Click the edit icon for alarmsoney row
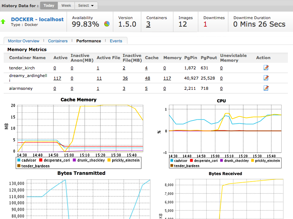The image size is (293, 219). click(x=266, y=88)
